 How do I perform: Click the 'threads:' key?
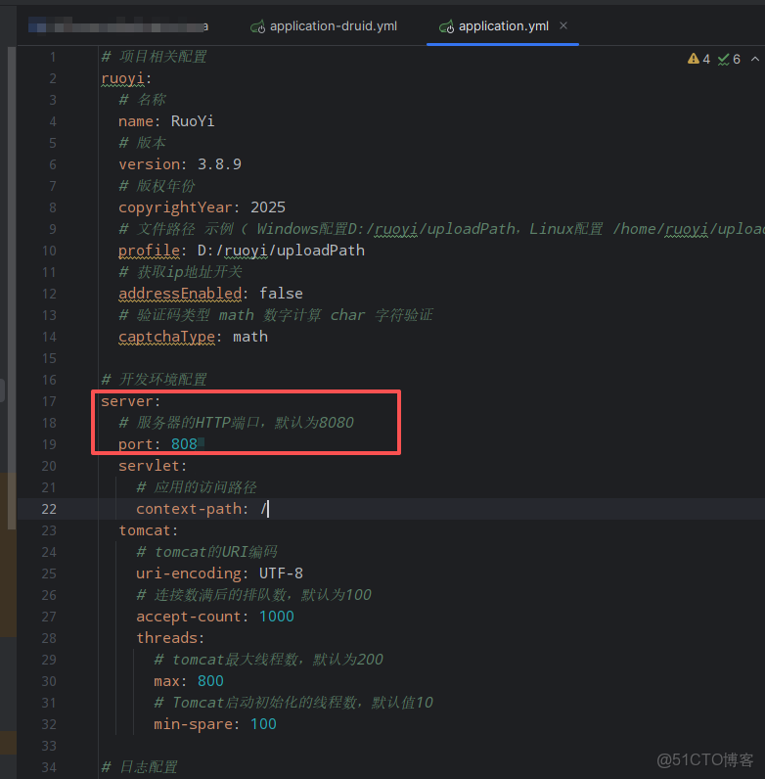pyautogui.click(x=170, y=638)
